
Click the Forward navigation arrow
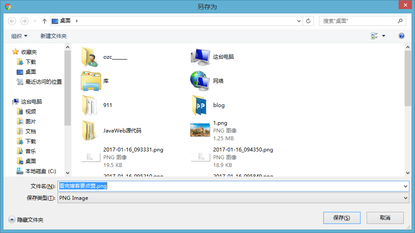pos(24,21)
